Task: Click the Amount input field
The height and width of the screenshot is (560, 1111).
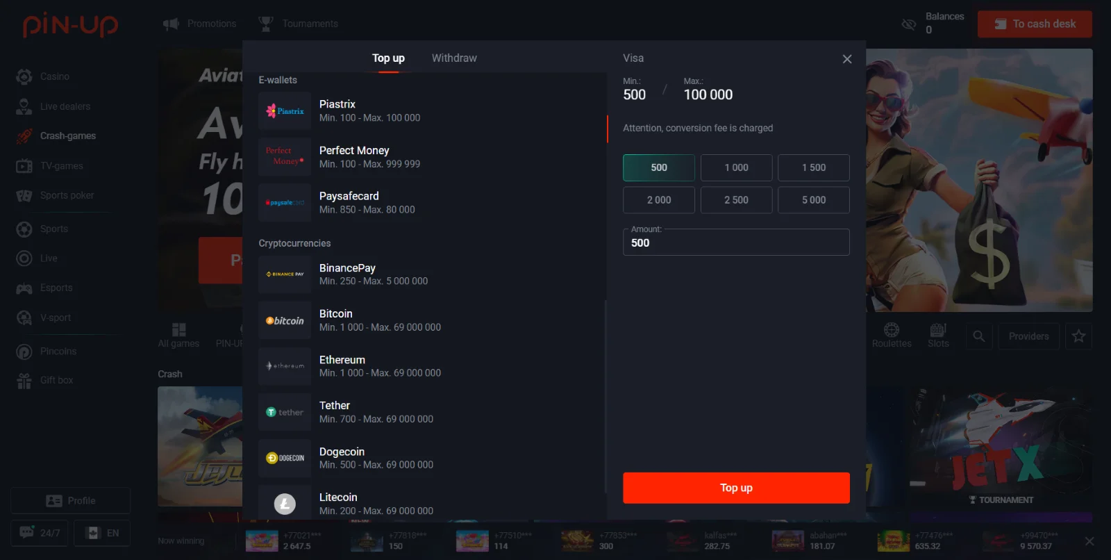Action: (x=736, y=243)
